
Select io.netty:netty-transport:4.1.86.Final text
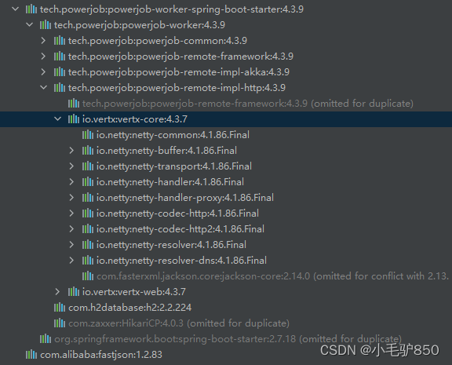click(174, 166)
